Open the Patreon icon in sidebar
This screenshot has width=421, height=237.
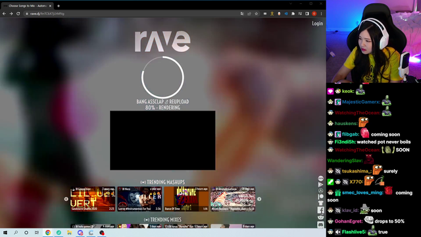[x=320, y=197]
